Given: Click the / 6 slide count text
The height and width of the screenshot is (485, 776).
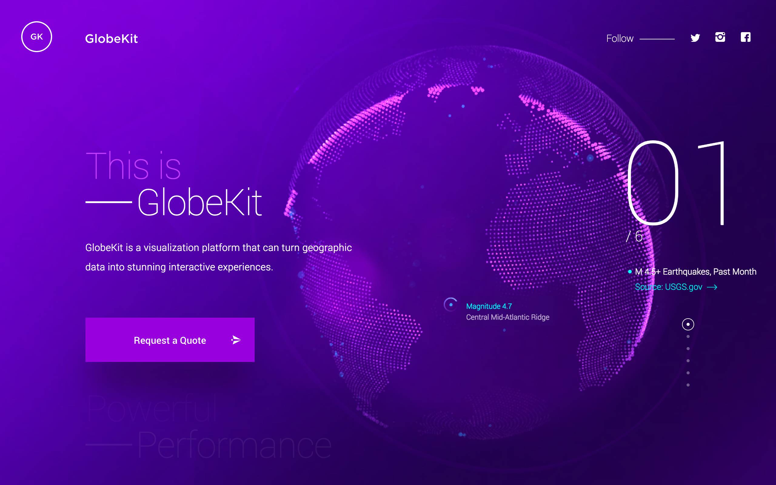Looking at the screenshot, I should click(634, 236).
